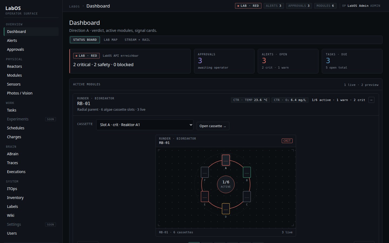Collapse the RB-01 module card
The width and height of the screenshot is (389, 243).
click(371, 100)
